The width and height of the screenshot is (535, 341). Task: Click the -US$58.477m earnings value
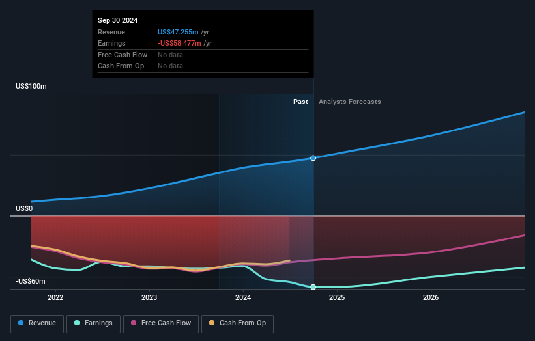tap(179, 43)
